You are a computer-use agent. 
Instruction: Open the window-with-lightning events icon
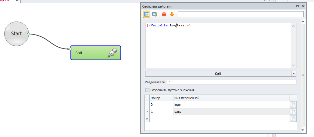point(155,14)
